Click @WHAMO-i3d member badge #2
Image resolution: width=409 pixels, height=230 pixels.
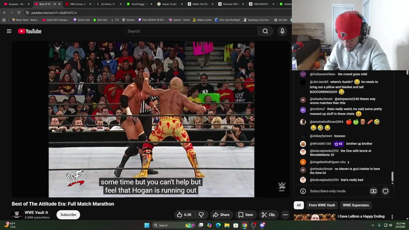338,144
